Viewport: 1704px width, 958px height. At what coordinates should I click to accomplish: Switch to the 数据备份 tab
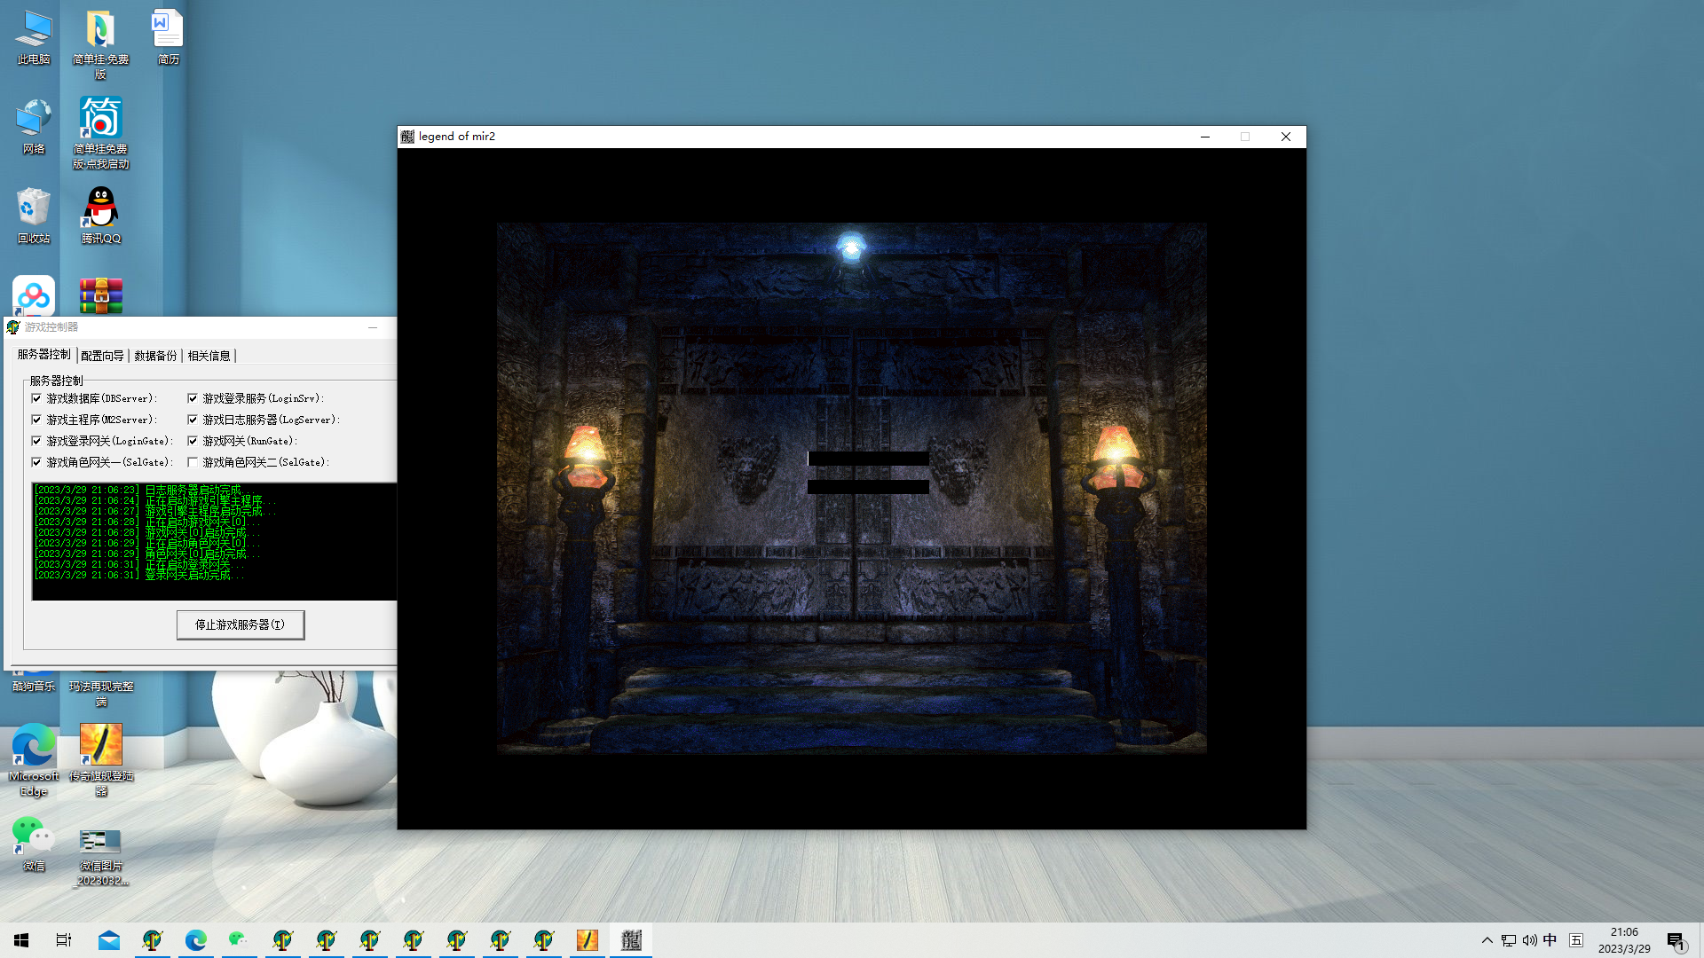click(x=155, y=356)
